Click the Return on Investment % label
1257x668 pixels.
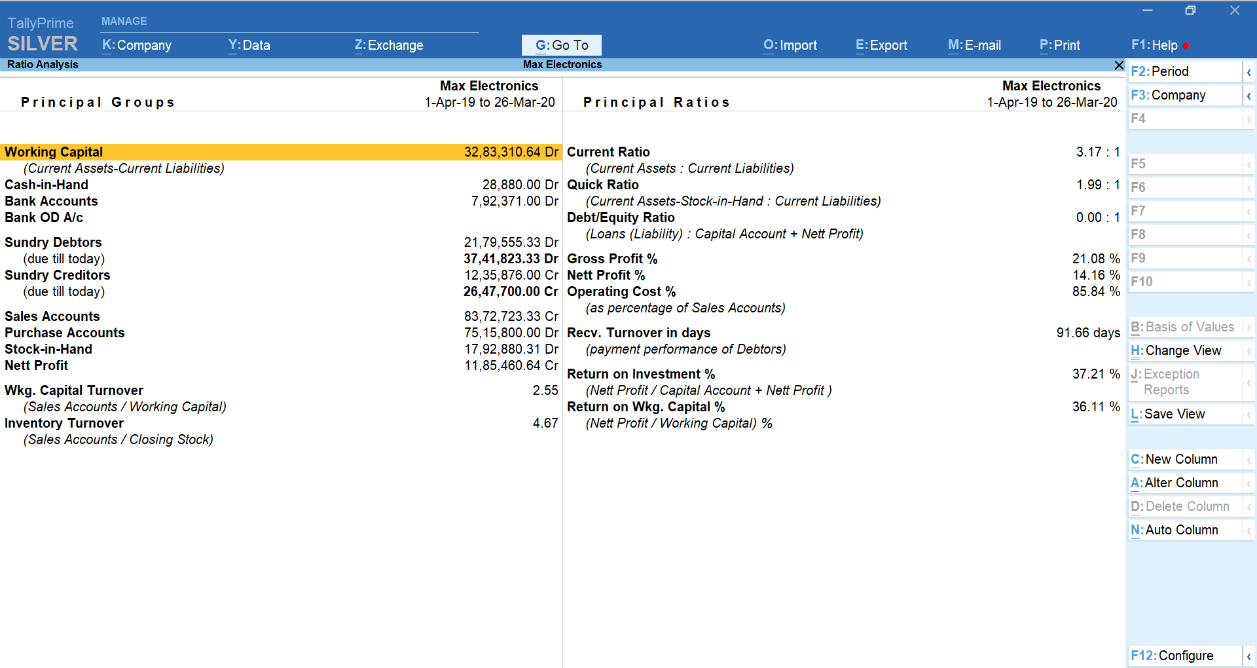click(x=642, y=374)
